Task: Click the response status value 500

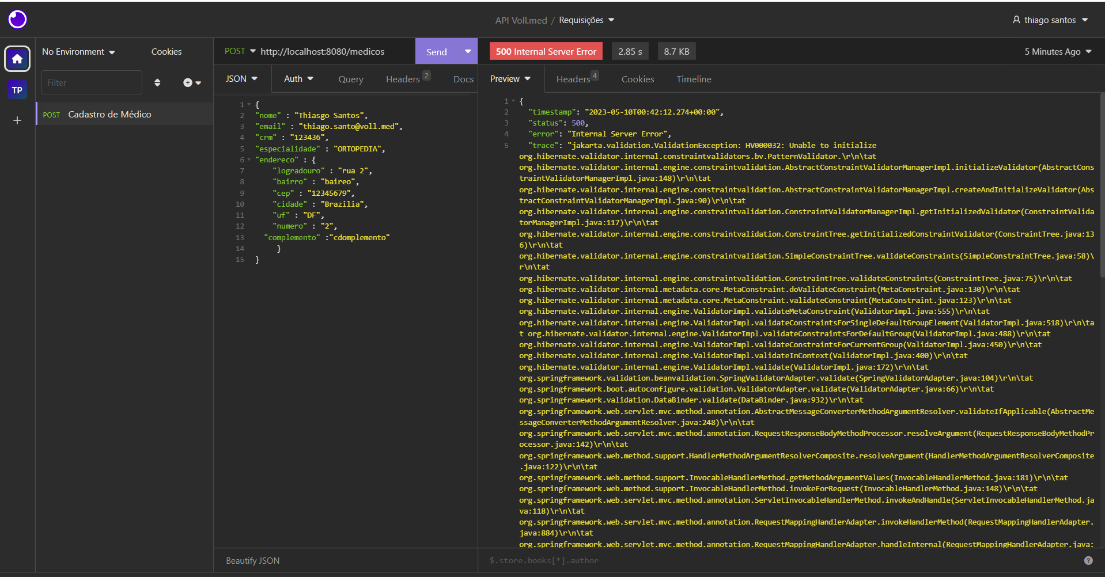Action: pos(578,123)
